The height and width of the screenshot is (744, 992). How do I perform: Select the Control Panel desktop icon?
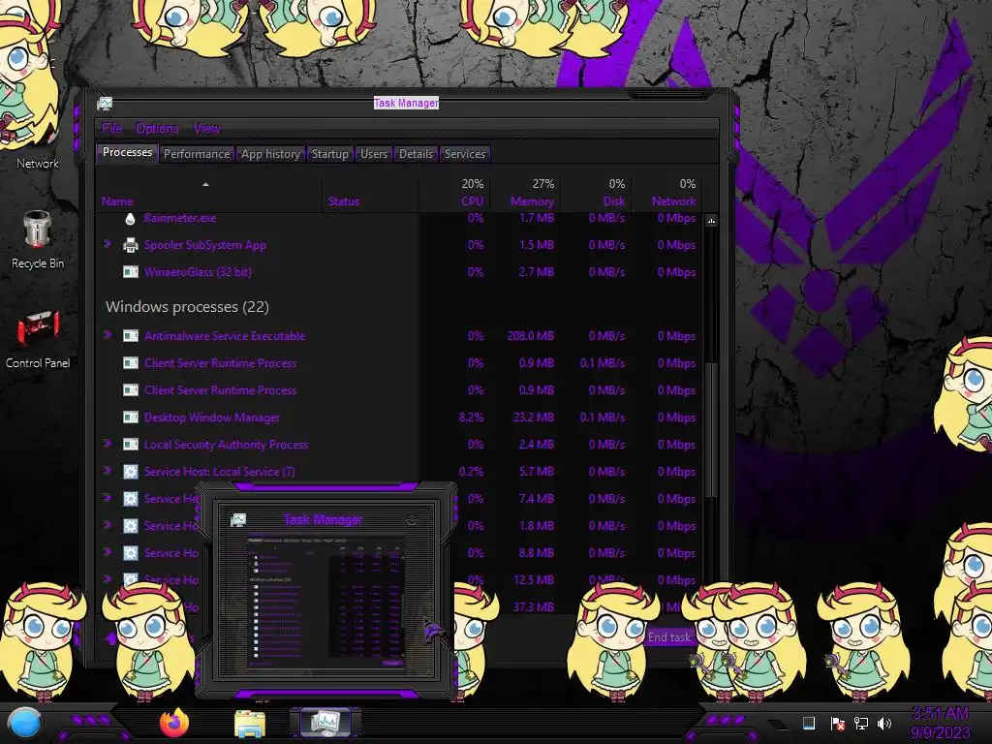pos(38,339)
